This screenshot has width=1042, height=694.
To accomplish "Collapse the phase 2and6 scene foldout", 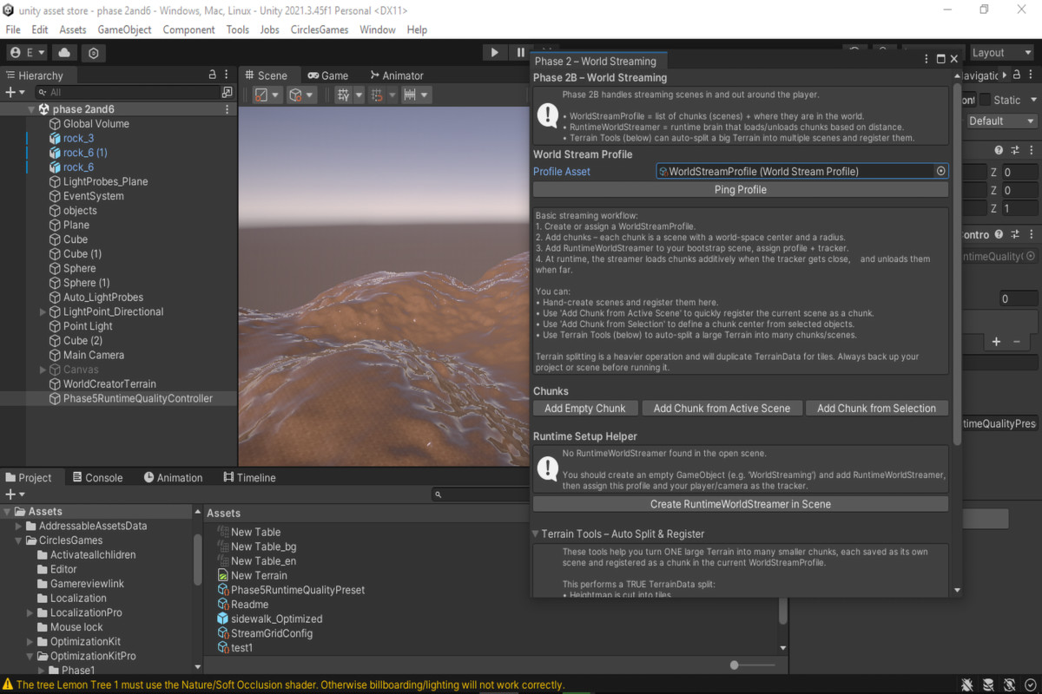I will (31, 109).
